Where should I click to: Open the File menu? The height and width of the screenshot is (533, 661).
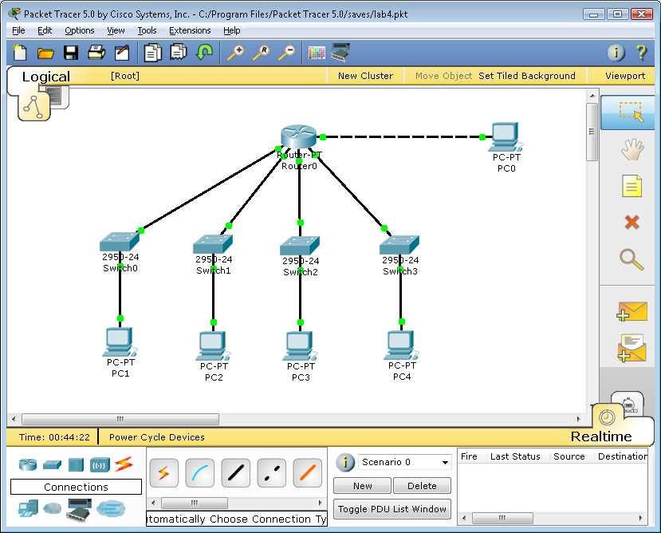(18, 30)
